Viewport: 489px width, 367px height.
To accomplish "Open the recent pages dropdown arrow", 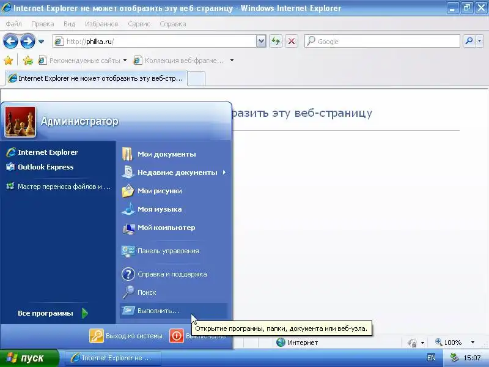I will [x=41, y=41].
